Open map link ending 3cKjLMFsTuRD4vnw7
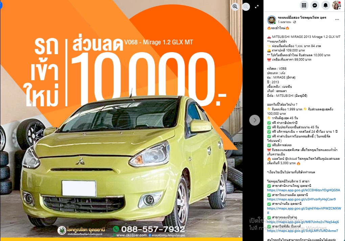The image size is (345, 241). pyautogui.click(x=302, y=231)
